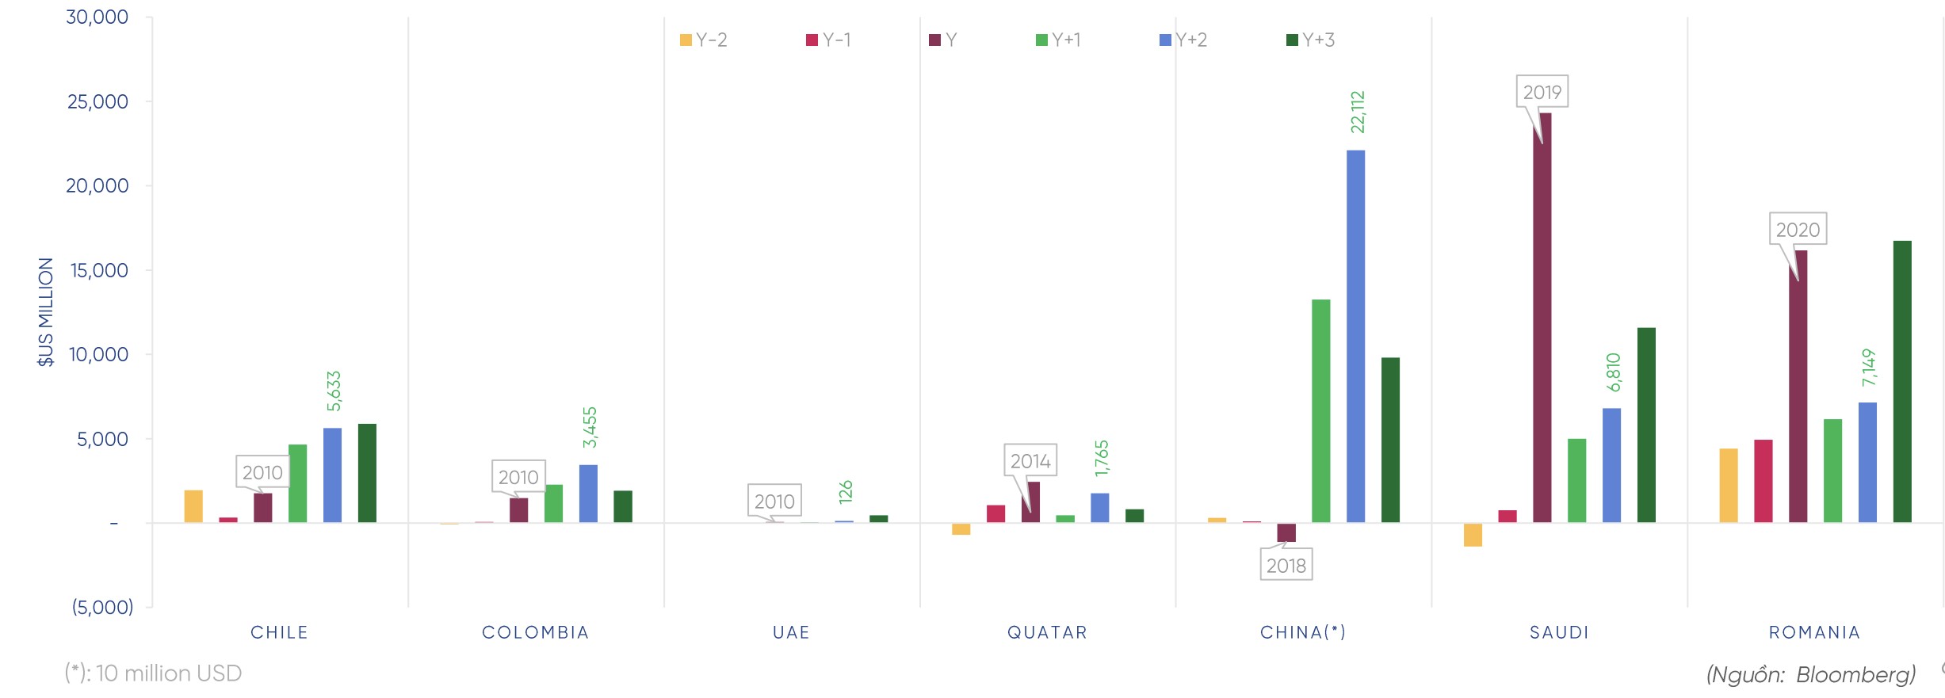Click the Y-2 yellow legend swatch
This screenshot has height=698, width=1945.
click(686, 40)
